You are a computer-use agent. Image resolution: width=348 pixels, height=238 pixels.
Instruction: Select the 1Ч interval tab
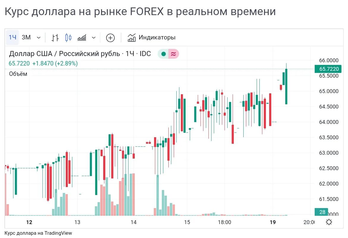12,37
